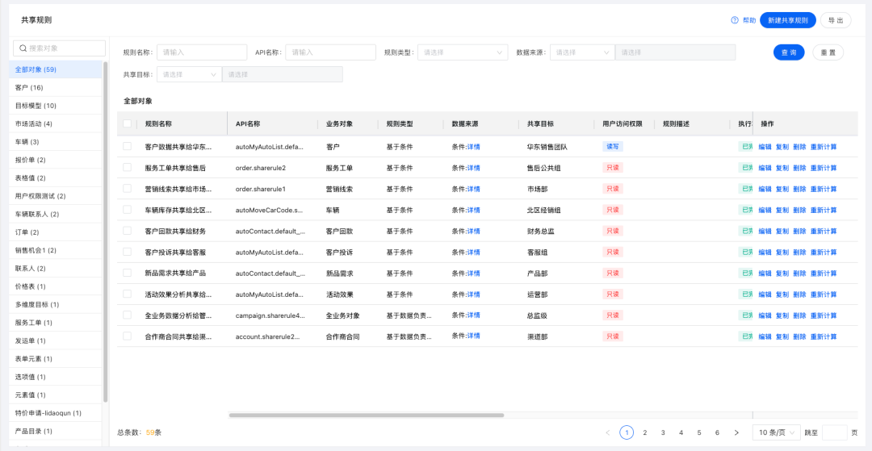Click the 只读 tag in 售后公共组 row
The image size is (872, 451).
pyautogui.click(x=613, y=168)
